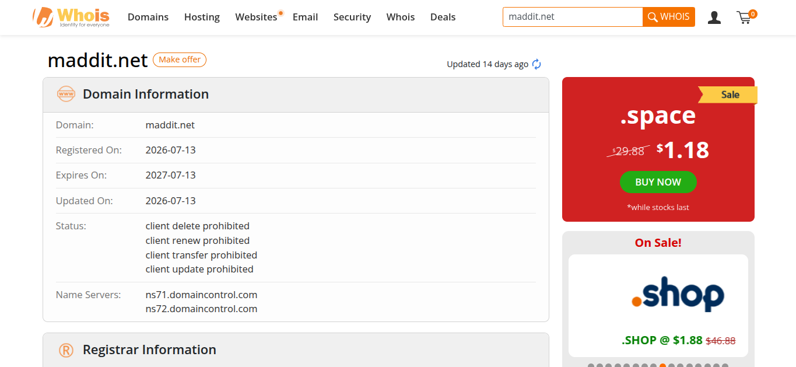Click the Registrar Information heading

pos(149,350)
